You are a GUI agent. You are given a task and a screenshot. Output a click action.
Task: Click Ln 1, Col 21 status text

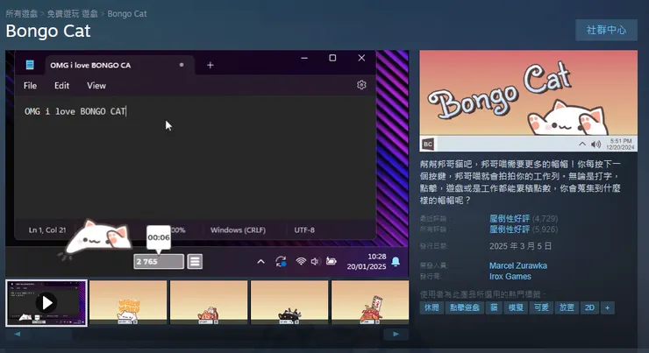(47, 229)
